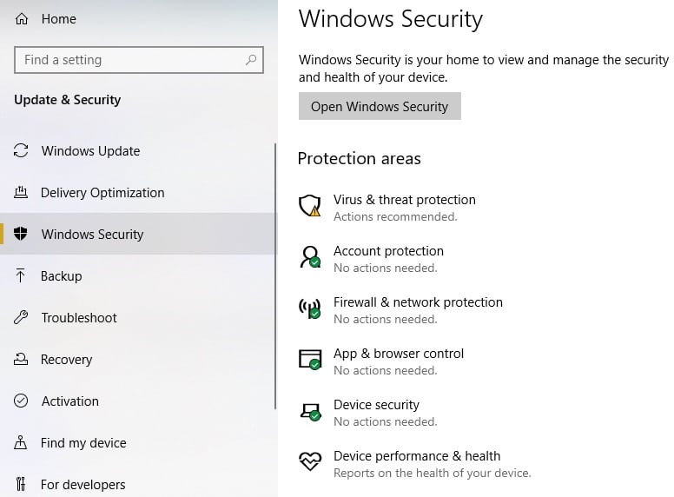Select Backup in the sidebar
The image size is (674, 497).
click(61, 276)
